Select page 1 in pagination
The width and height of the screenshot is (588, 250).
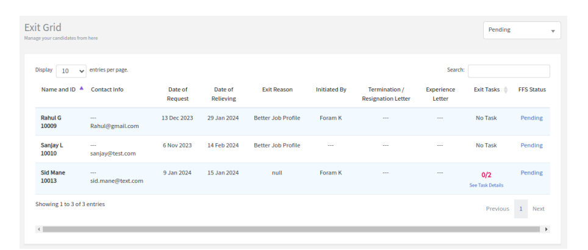[x=521, y=209]
